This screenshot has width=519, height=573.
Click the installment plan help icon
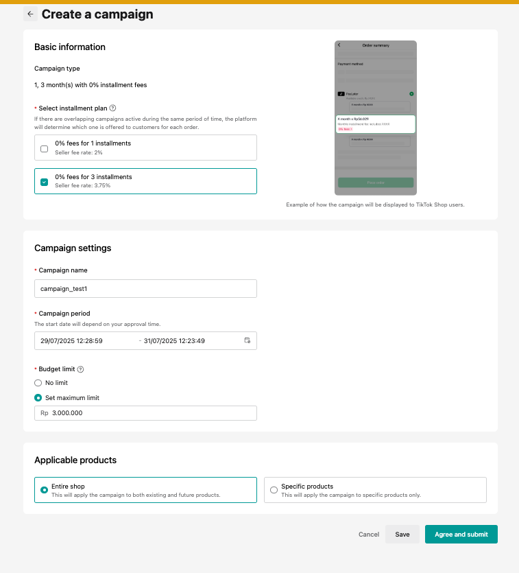pyautogui.click(x=113, y=108)
